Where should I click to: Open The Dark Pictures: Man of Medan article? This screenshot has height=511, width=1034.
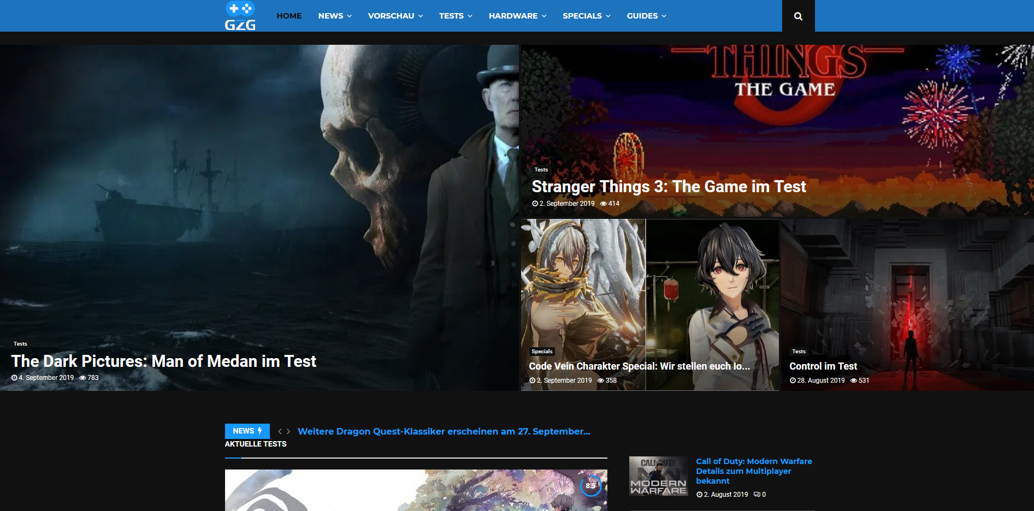click(164, 361)
